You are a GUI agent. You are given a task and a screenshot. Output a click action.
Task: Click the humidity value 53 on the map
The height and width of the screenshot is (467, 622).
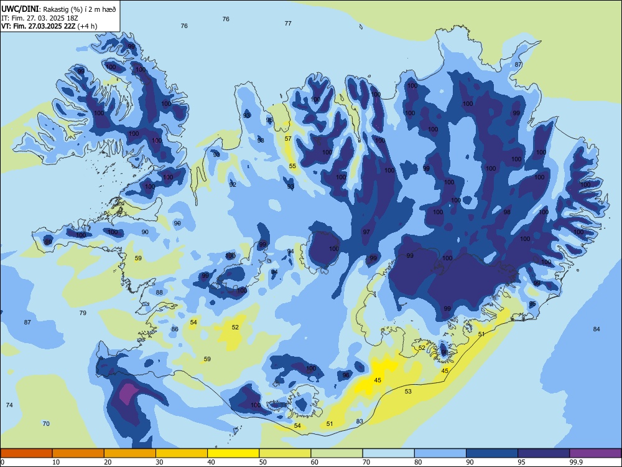[x=408, y=392]
